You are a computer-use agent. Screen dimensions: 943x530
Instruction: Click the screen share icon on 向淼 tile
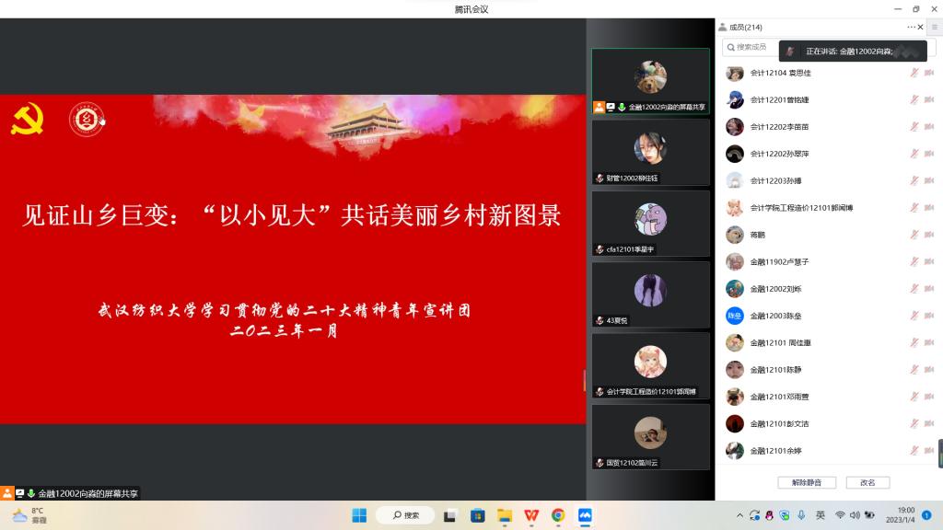tap(611, 108)
